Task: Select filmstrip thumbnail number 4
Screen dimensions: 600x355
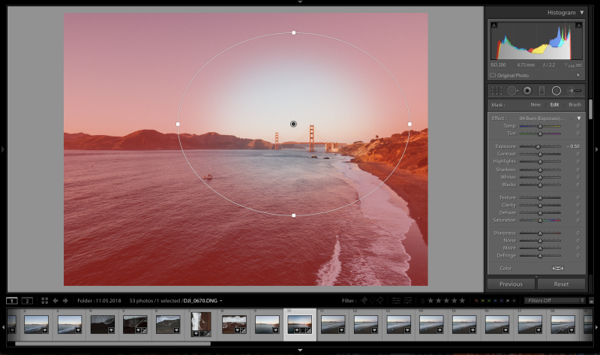Action: click(x=103, y=324)
